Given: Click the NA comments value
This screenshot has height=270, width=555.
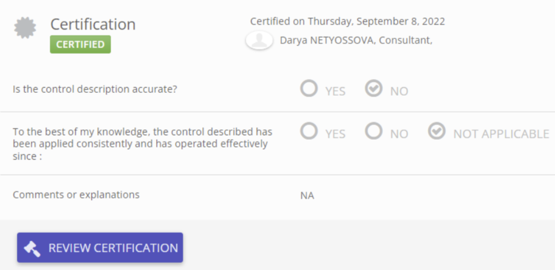Looking at the screenshot, I should point(307,196).
